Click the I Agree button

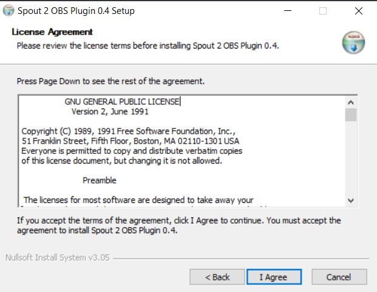click(274, 277)
